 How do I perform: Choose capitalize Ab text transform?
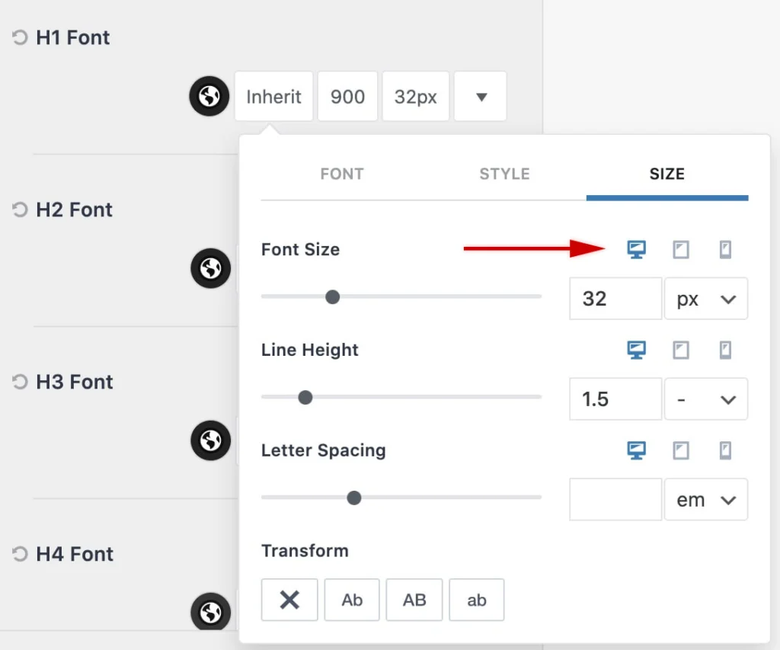(352, 600)
